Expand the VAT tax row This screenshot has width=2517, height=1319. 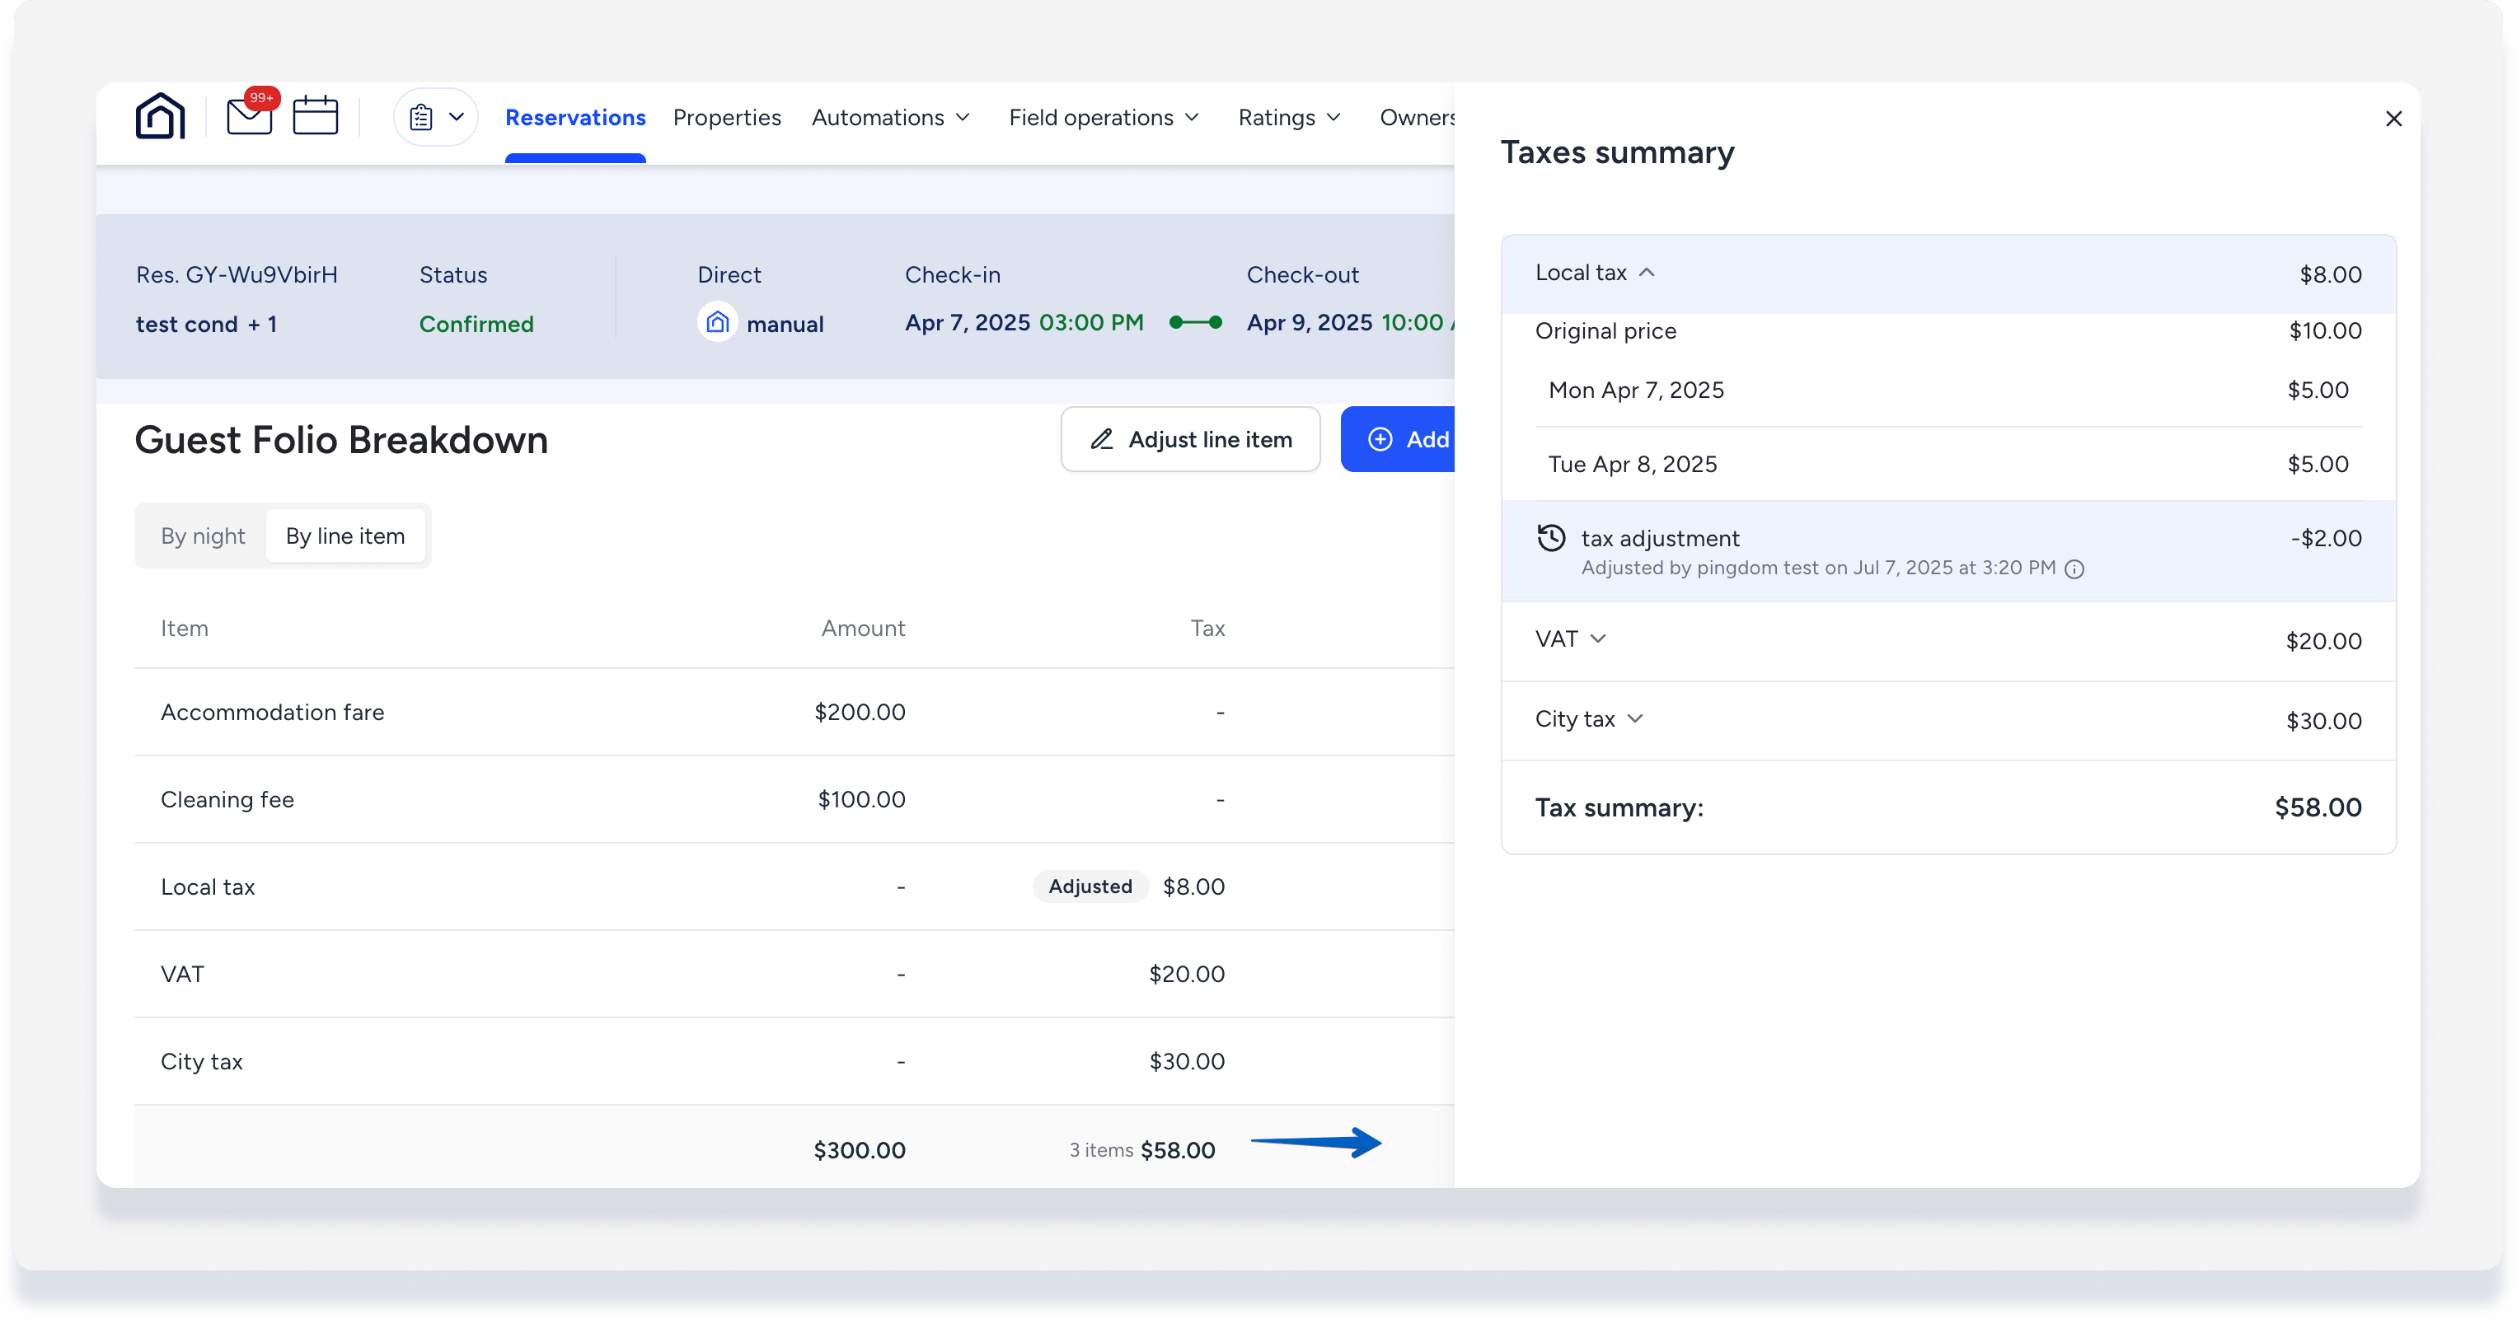click(x=1597, y=639)
